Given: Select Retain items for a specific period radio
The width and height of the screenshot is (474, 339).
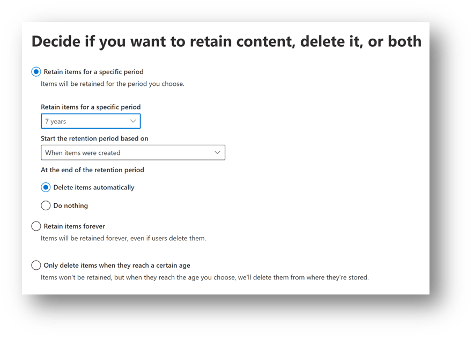Looking at the screenshot, I should (x=36, y=72).
